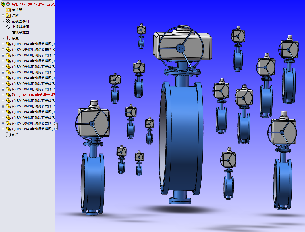
Task: Click the 原点 origin icon
Action: 8,38
